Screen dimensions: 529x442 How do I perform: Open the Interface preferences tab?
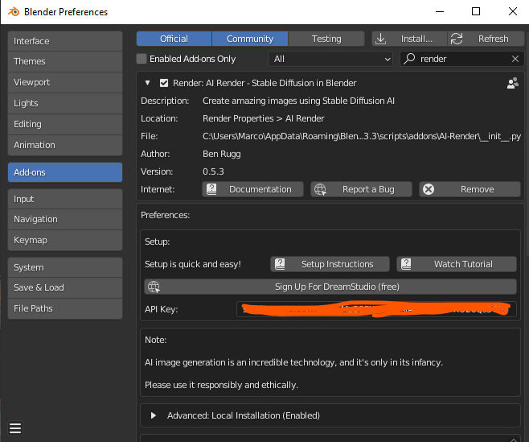click(65, 41)
